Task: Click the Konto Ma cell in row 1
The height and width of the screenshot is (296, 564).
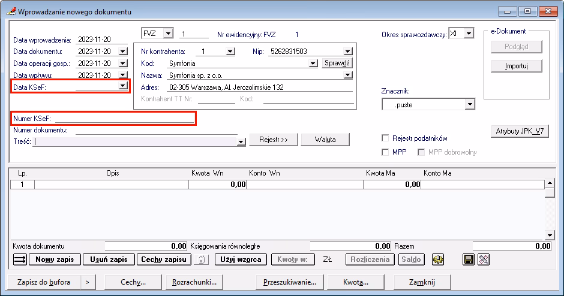Action: (x=482, y=185)
